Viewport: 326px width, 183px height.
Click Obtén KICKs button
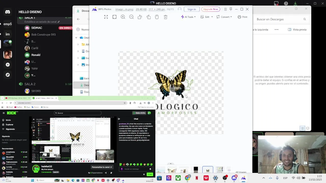(x=139, y=113)
